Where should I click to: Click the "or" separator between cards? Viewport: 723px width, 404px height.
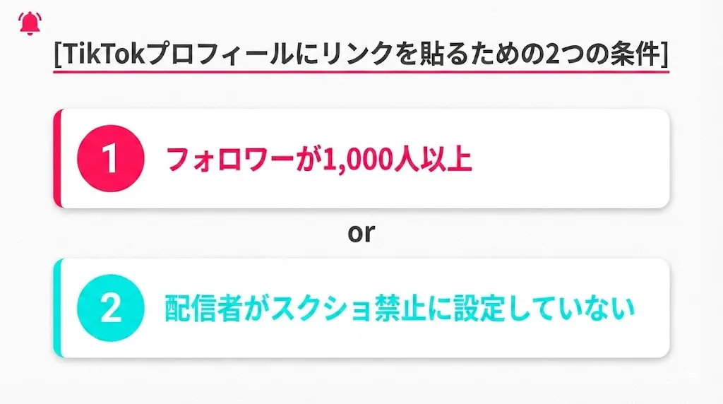361,232
